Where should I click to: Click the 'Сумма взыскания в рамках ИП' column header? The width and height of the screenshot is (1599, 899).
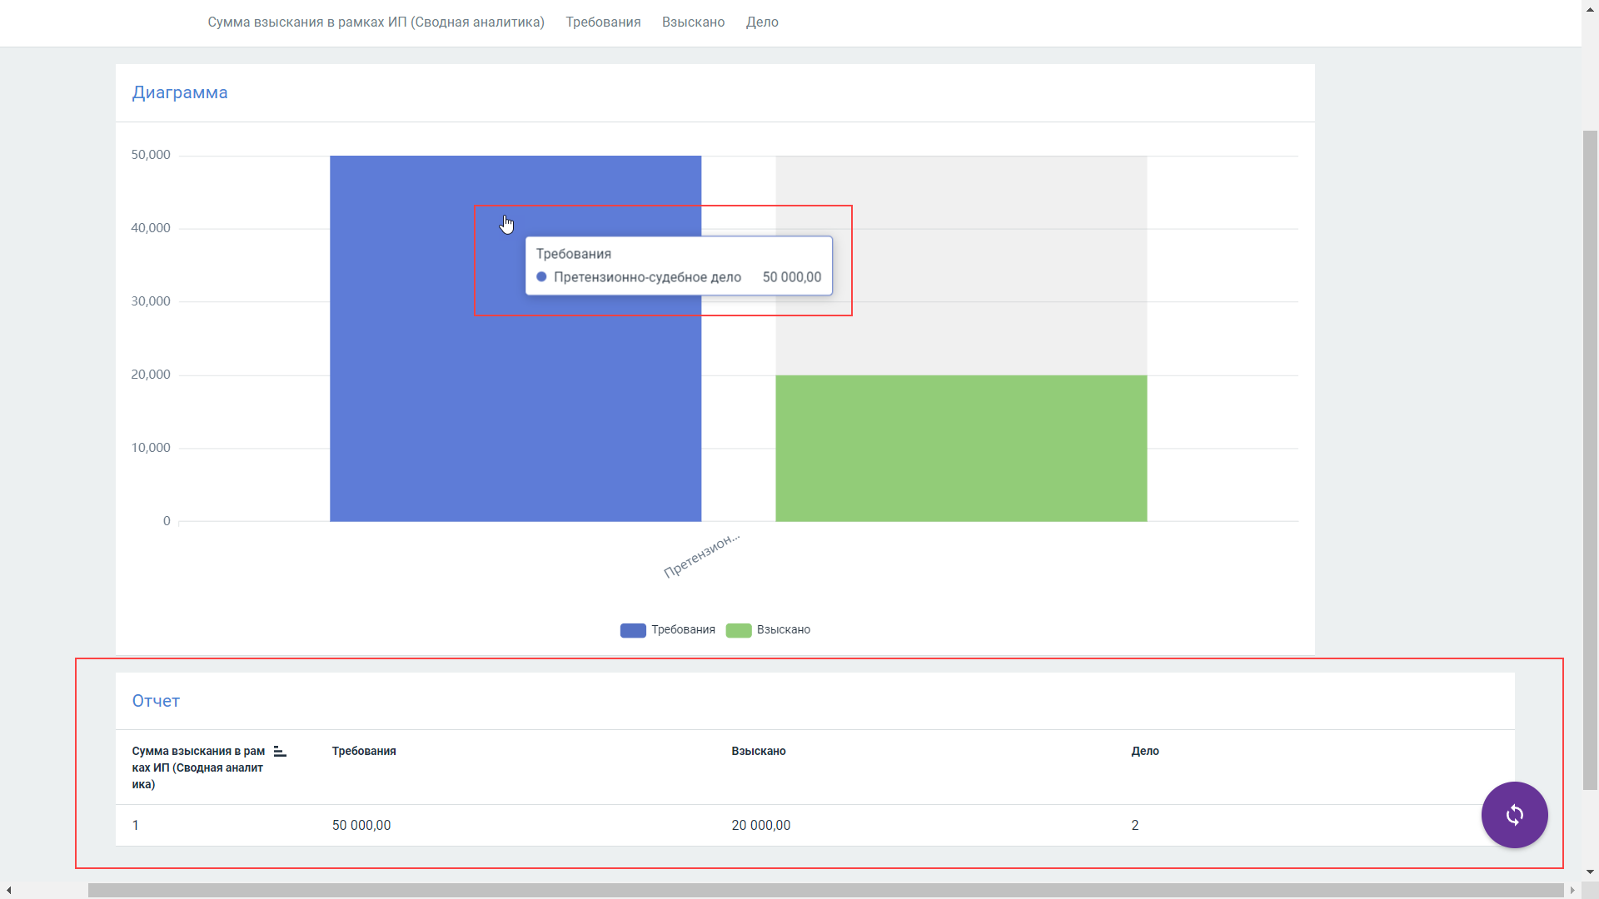(x=198, y=767)
